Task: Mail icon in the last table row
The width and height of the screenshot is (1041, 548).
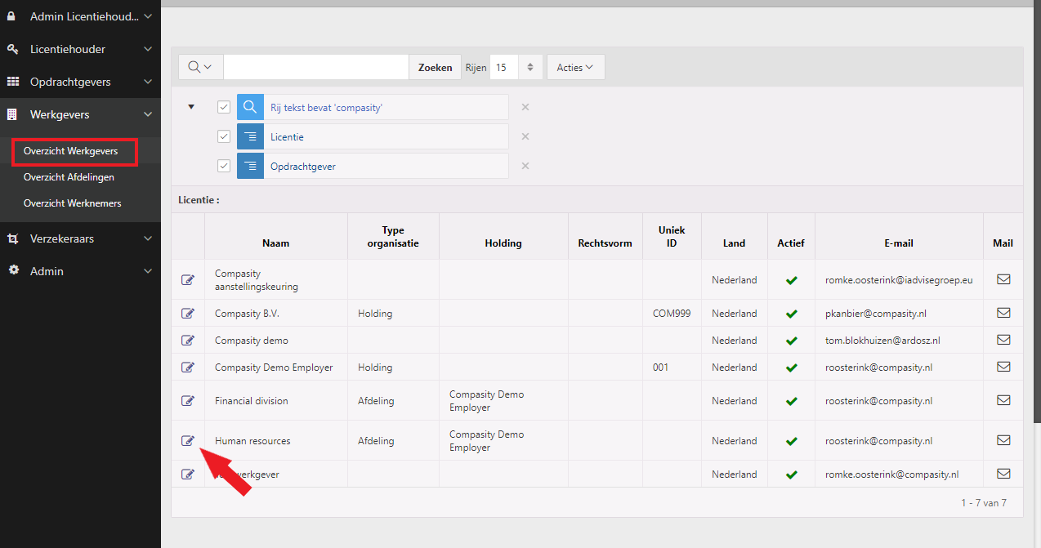Action: (1003, 474)
